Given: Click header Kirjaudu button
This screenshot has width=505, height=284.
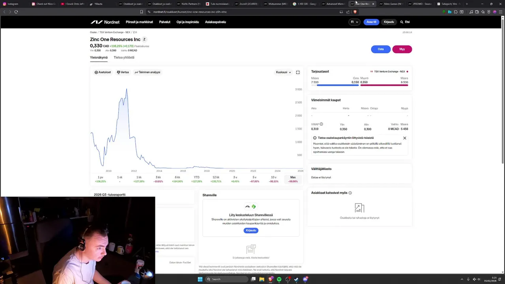Looking at the screenshot, I should point(389,22).
